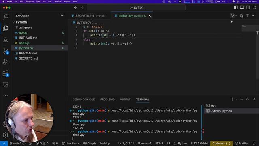
Task: Select the TERMINAL panel tab
Action: click(x=143, y=99)
